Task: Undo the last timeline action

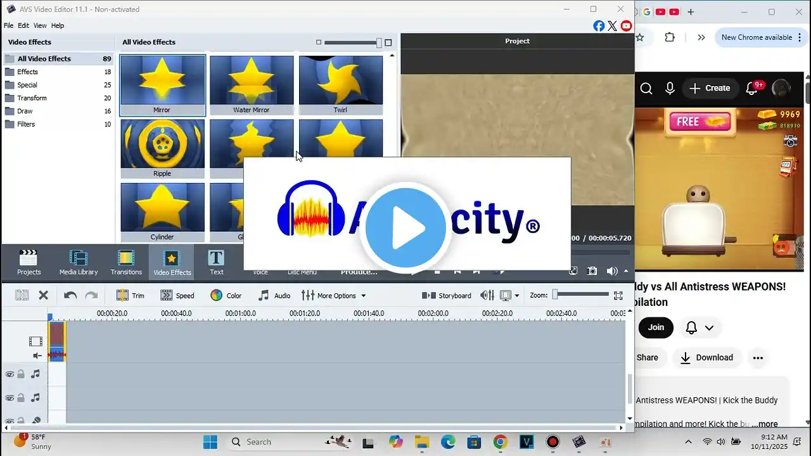Action: [70, 295]
